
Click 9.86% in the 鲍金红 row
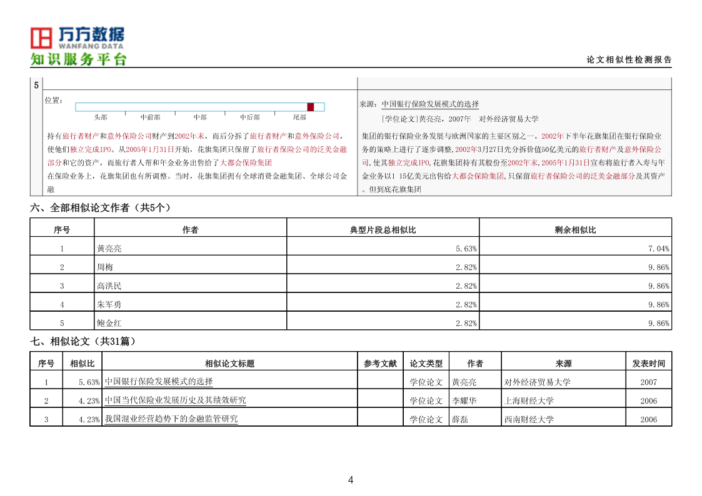(x=659, y=324)
